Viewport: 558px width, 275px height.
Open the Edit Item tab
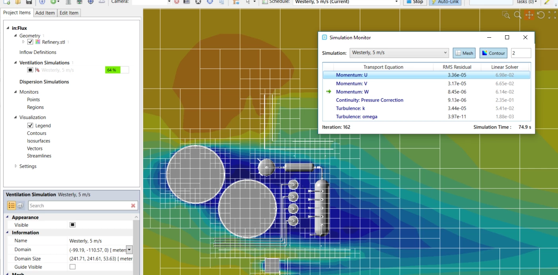(69, 13)
